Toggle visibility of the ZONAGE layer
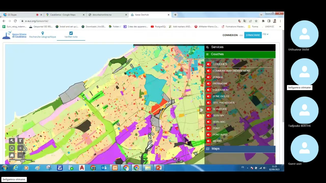326x183 pixels. tap(209, 77)
